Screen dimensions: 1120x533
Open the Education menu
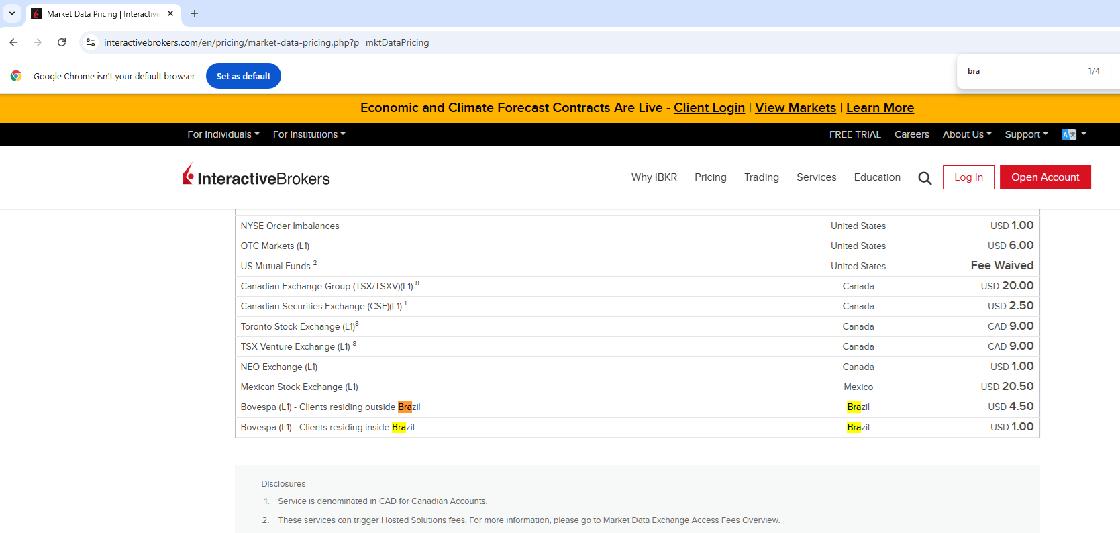pyautogui.click(x=877, y=177)
